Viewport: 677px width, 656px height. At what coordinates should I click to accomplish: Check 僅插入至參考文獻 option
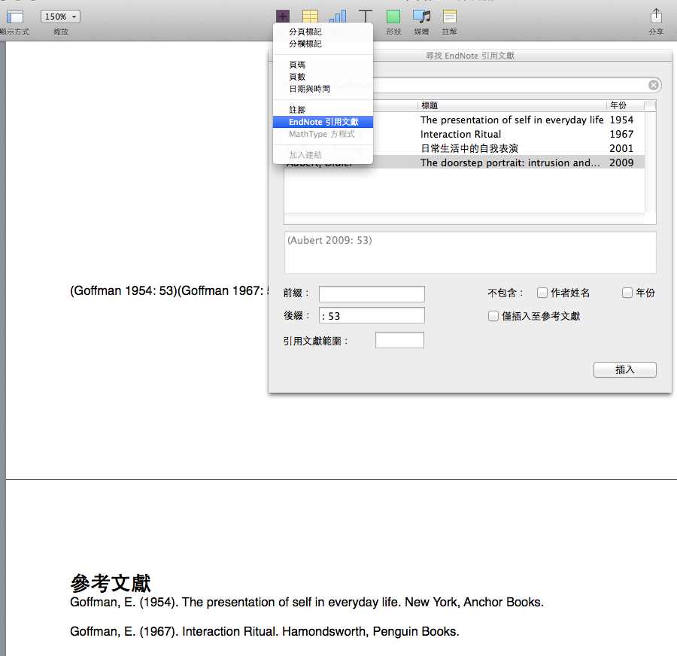(x=493, y=315)
